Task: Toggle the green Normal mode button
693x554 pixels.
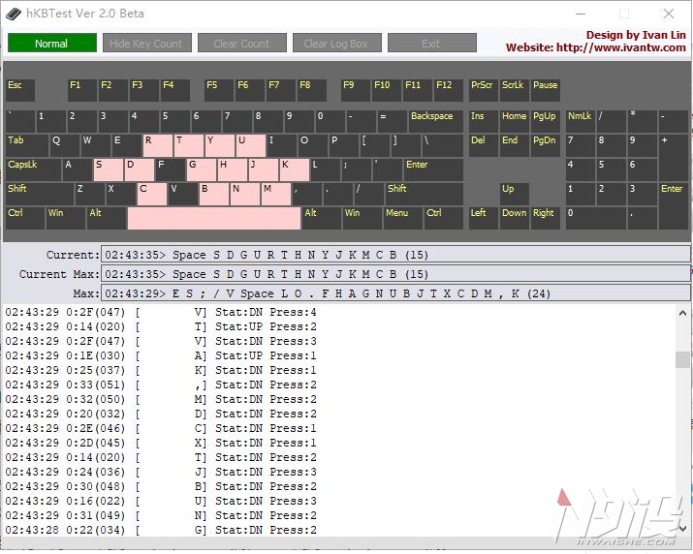Action: tap(51, 43)
